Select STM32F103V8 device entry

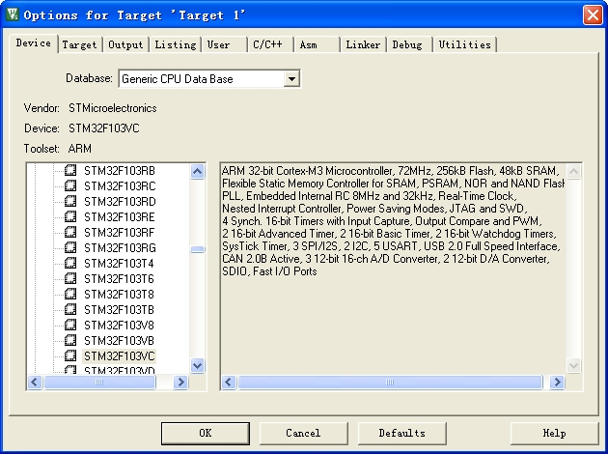[119, 326]
